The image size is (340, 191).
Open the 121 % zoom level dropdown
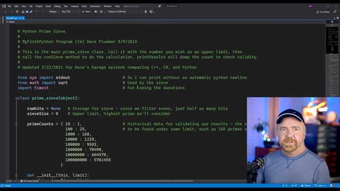pos(11,181)
